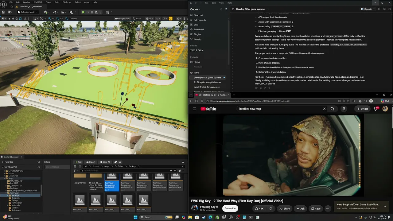Open the Perspective viewport dropdown
The image size is (393, 221).
[122, 18]
